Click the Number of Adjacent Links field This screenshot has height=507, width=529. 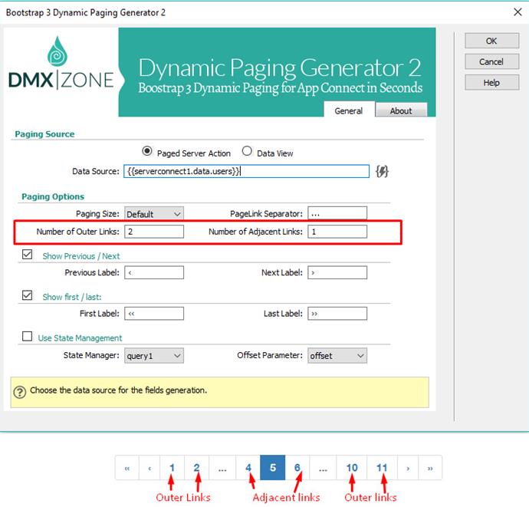[337, 232]
